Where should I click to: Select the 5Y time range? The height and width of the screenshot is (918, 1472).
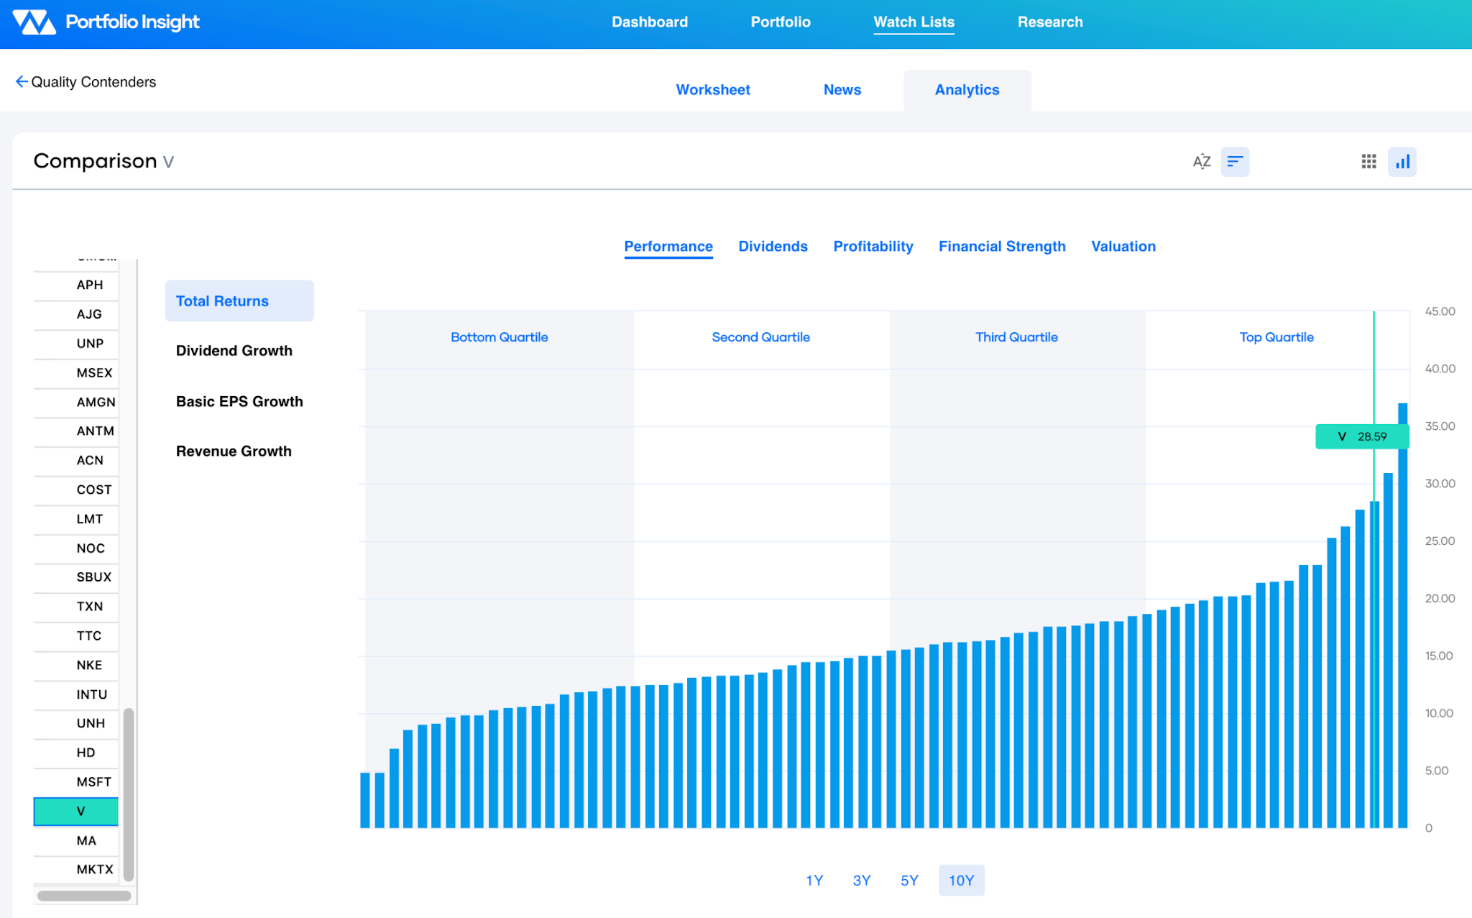pyautogui.click(x=909, y=881)
